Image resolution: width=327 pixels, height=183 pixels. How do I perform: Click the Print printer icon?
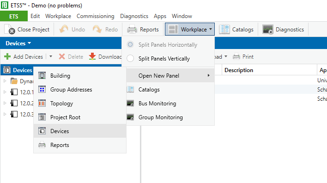(236, 56)
